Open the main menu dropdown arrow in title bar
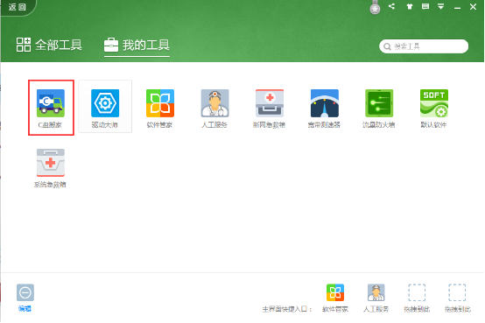Screen dimensions: 485x323 click(x=440, y=6)
